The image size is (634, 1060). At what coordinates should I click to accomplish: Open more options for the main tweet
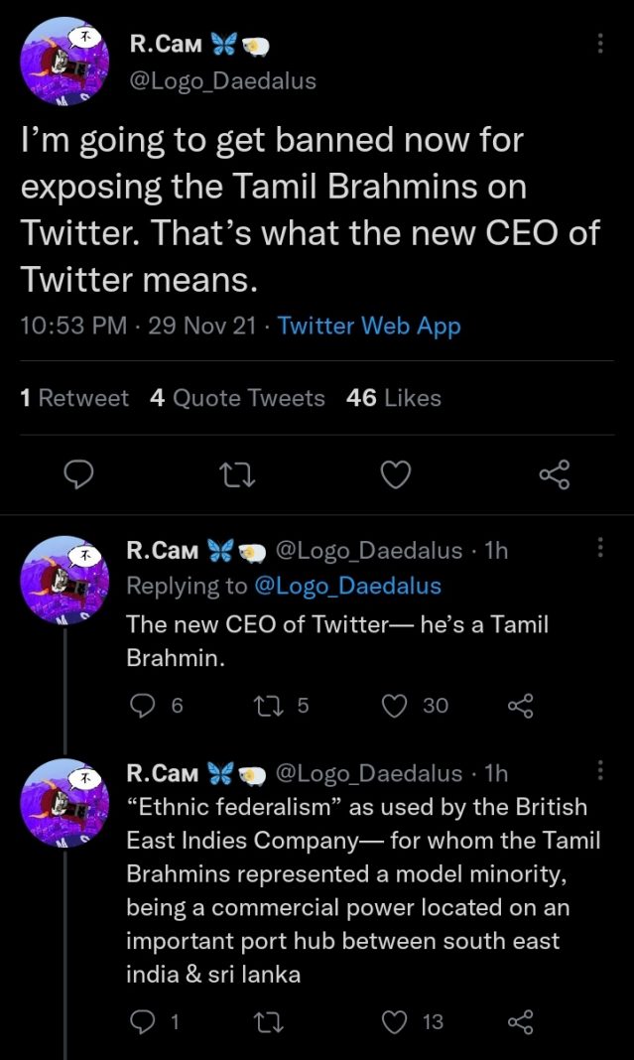pyautogui.click(x=599, y=44)
